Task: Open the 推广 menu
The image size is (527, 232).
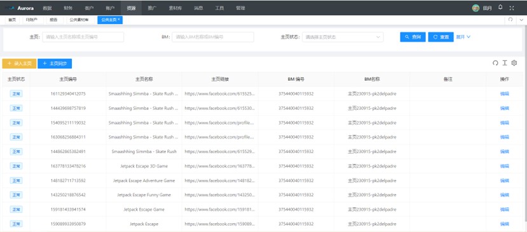Action: [152, 8]
